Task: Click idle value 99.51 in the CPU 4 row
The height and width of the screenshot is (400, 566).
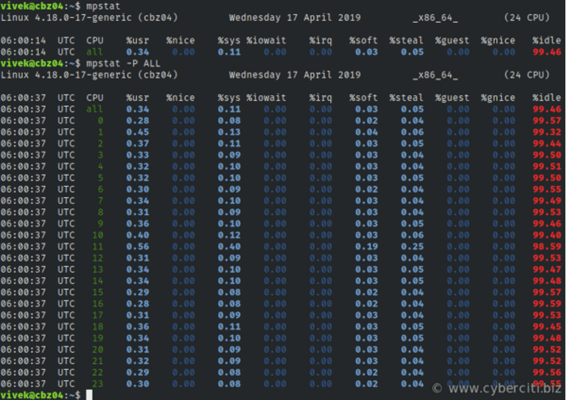Action: (547, 167)
